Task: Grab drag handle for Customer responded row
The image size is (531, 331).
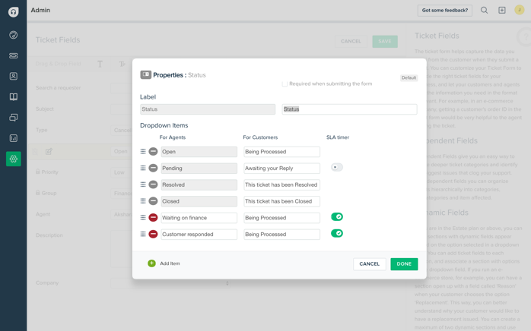Action: click(143, 234)
